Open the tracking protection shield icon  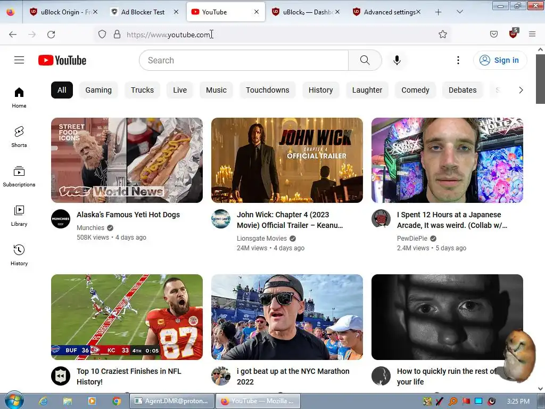point(102,35)
